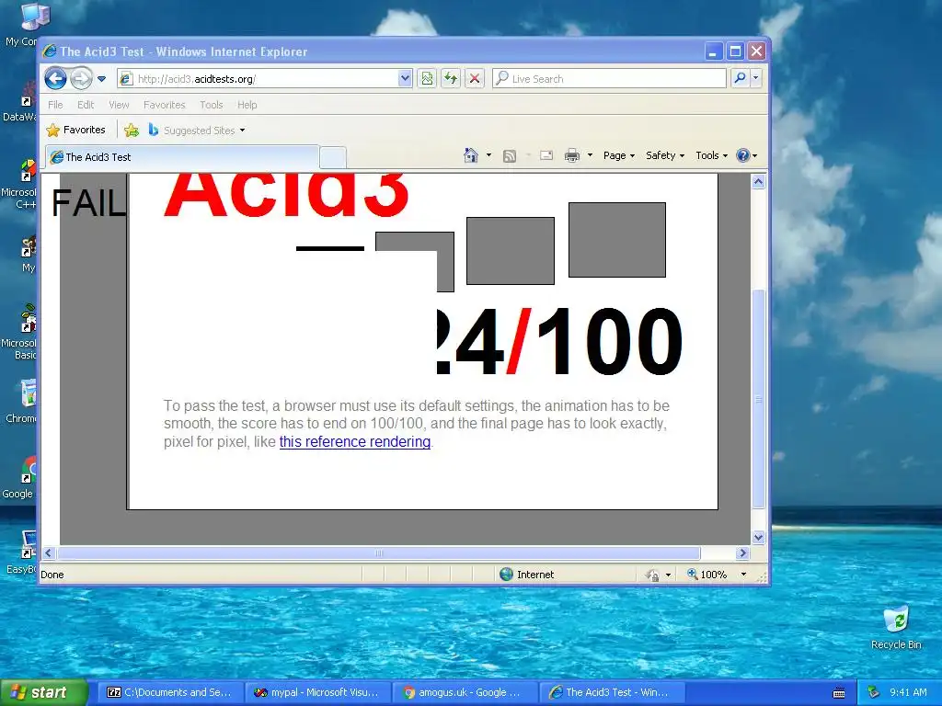Viewport: 942px width, 706px height.
Task: Expand the address bar history dropdown
Action: click(x=405, y=79)
